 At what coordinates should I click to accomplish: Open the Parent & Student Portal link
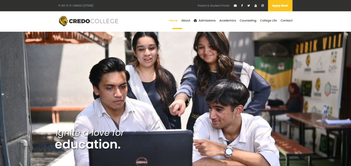click(213, 5)
